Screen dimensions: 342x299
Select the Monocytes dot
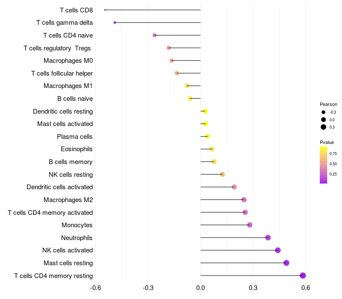(x=250, y=225)
